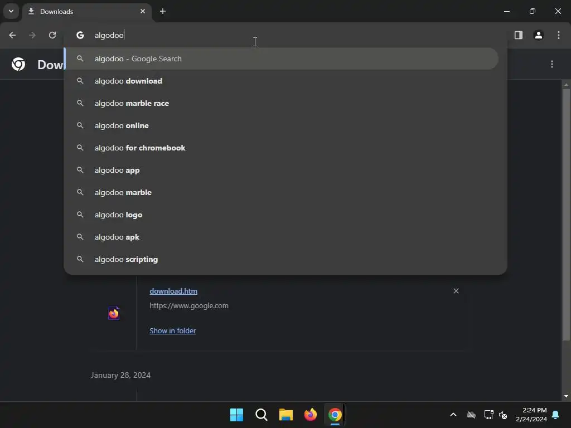Open File Explorer from the taskbar

[x=286, y=415]
